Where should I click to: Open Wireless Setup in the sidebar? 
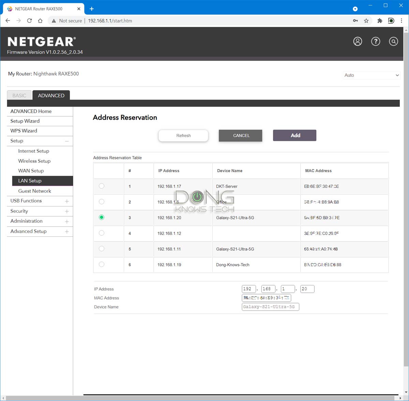click(34, 161)
